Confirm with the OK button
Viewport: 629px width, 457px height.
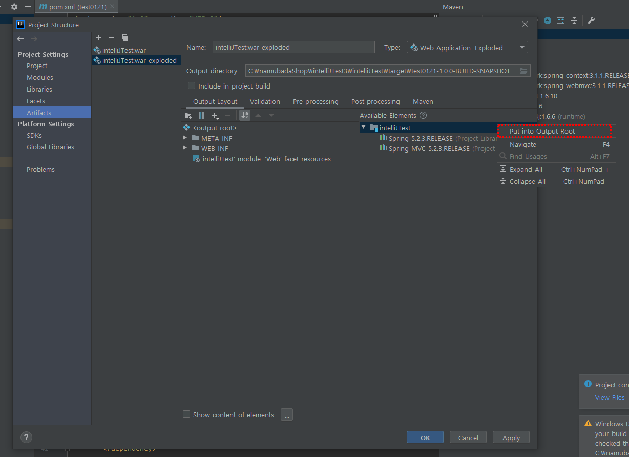425,438
